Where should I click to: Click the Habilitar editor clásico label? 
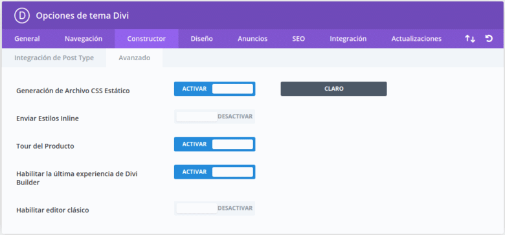52,210
